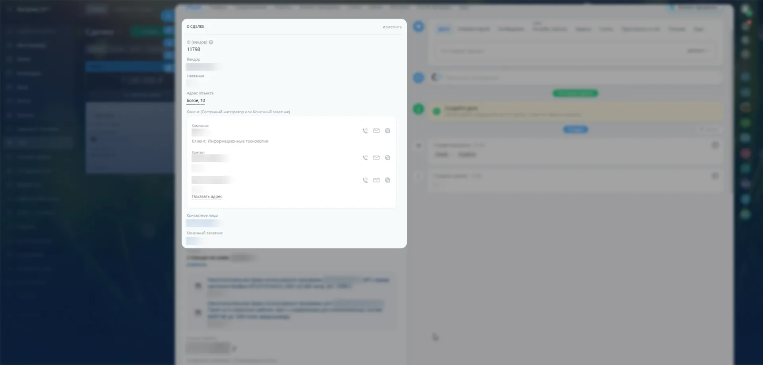Click "изменить" in the О сделке section

click(392, 27)
